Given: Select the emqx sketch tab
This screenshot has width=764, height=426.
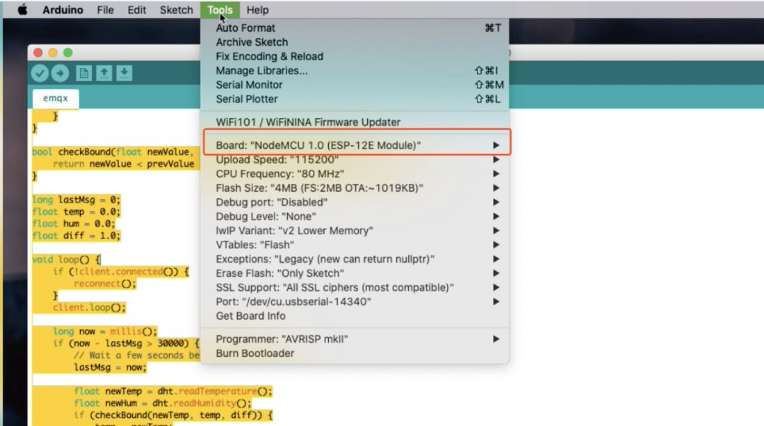Looking at the screenshot, I should [x=56, y=98].
